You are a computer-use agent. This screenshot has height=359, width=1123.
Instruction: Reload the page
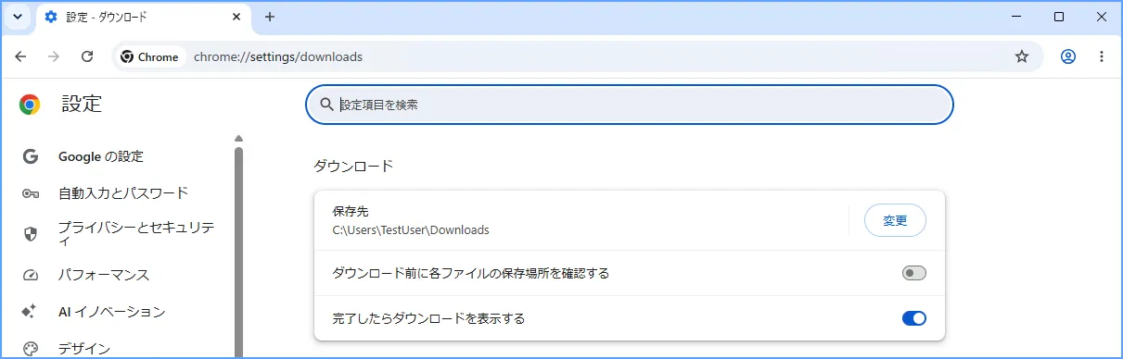click(87, 56)
